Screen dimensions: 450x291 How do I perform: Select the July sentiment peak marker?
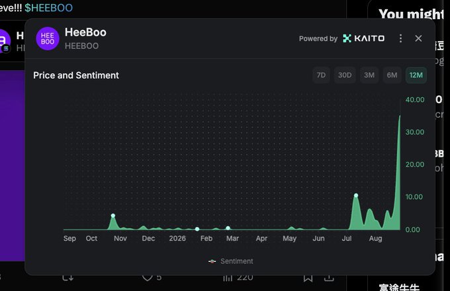coord(356,196)
